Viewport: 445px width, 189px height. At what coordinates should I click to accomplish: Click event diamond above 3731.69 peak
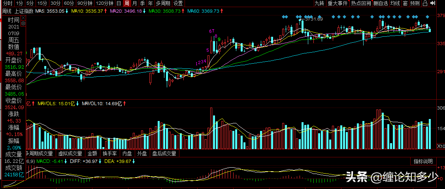[301, 17]
